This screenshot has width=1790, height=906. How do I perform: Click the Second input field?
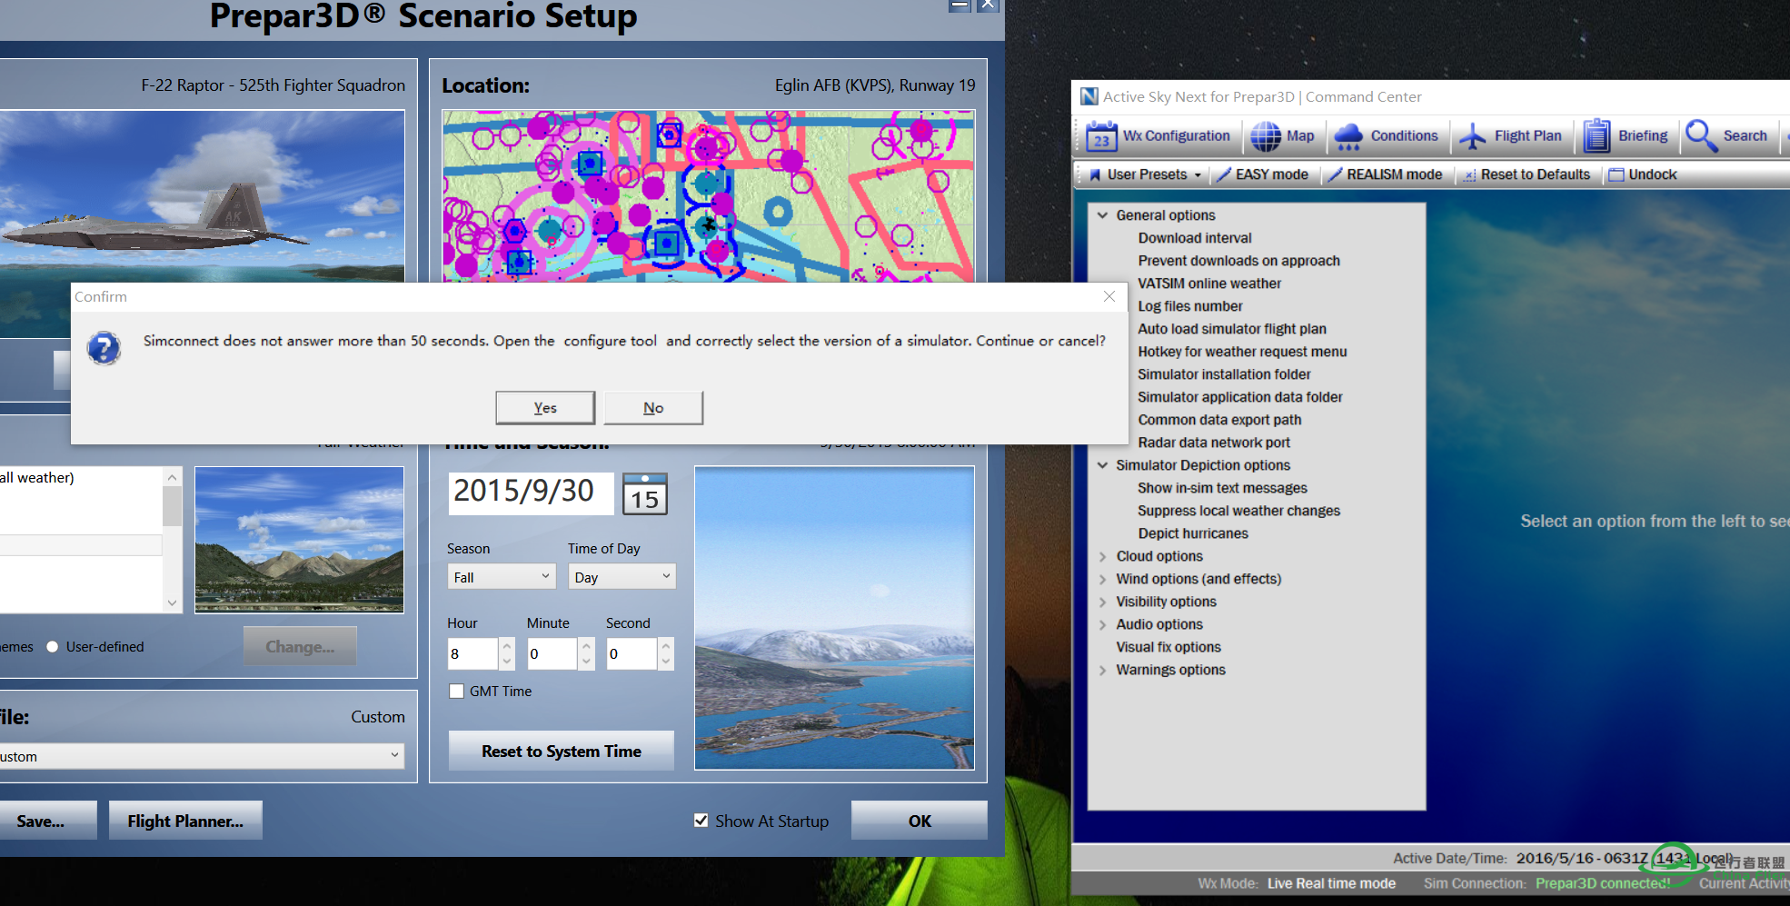pos(631,653)
